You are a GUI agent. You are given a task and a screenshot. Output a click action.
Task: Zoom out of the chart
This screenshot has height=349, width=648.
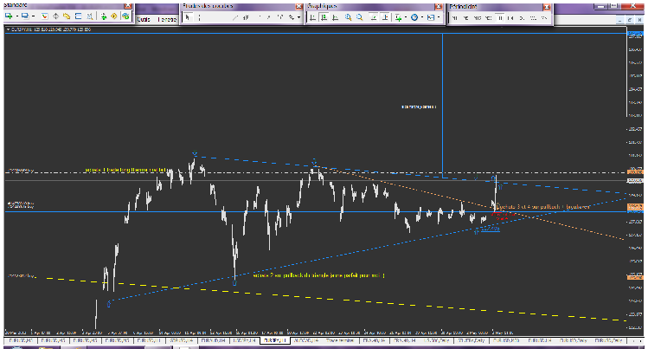[360, 17]
